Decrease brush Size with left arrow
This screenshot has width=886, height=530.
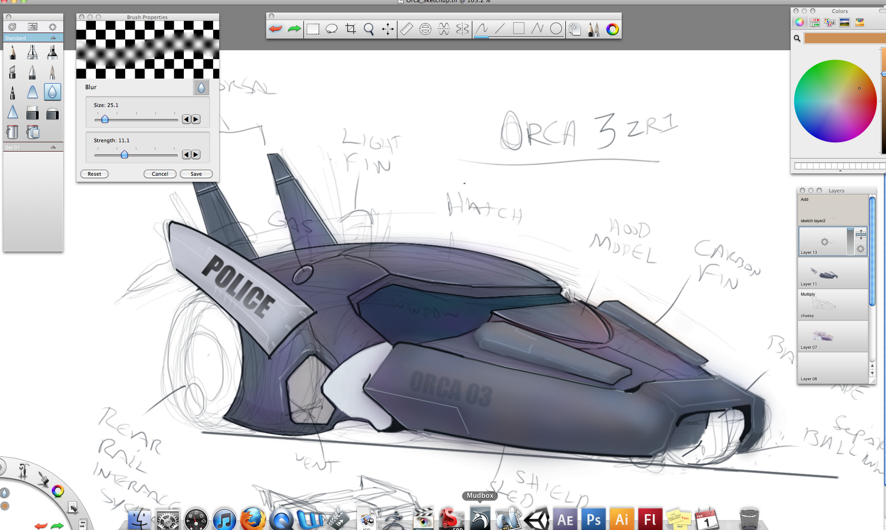(x=187, y=119)
